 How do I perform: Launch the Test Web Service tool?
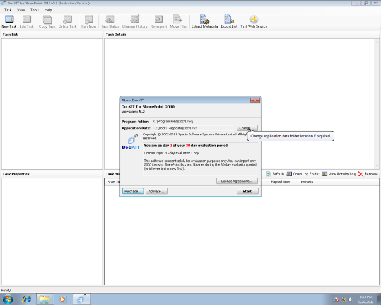[x=254, y=21]
